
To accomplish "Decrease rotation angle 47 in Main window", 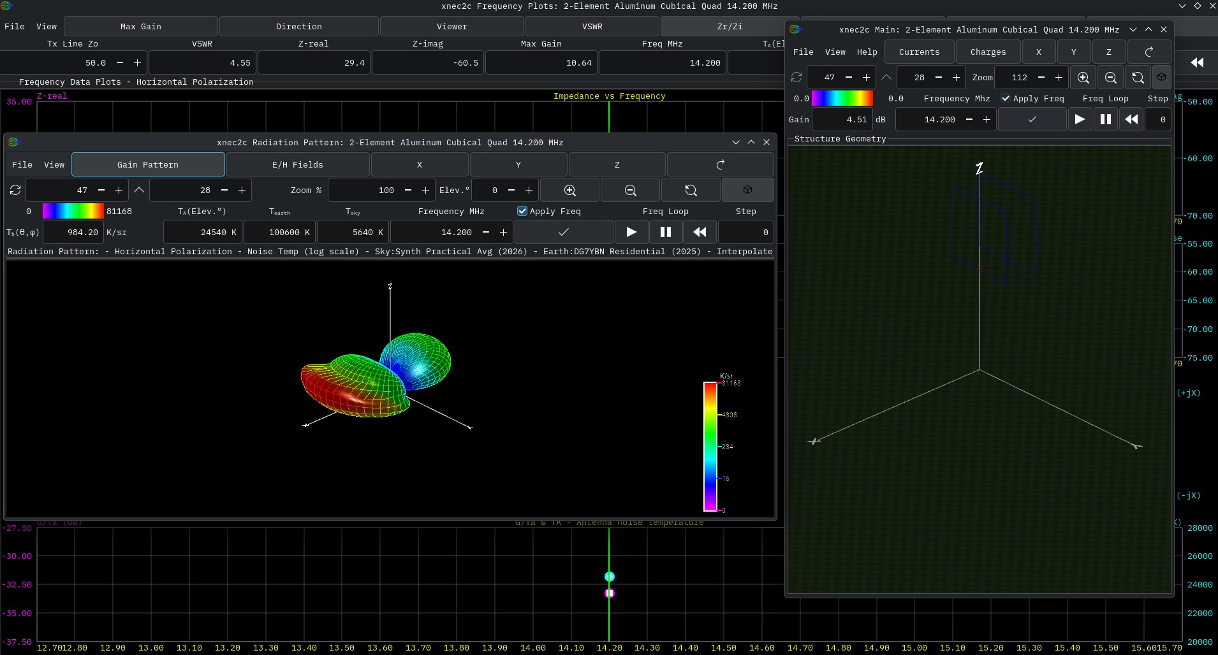I will [x=849, y=77].
